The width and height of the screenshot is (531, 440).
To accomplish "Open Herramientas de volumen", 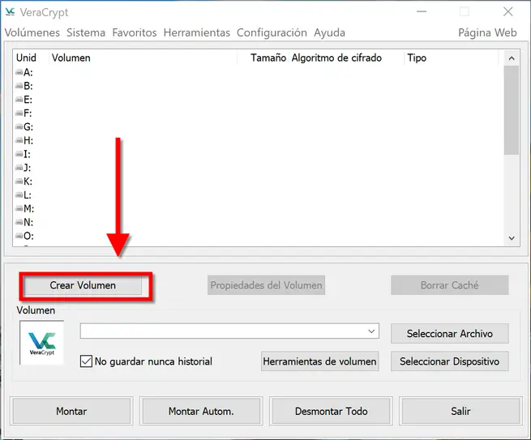I will pos(319,361).
